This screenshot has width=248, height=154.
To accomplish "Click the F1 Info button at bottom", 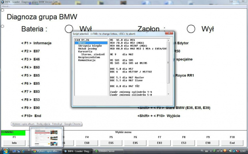I will coord(14,143).
